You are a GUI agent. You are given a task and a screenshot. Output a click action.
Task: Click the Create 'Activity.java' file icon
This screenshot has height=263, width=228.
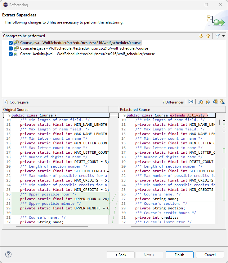coord(16,54)
